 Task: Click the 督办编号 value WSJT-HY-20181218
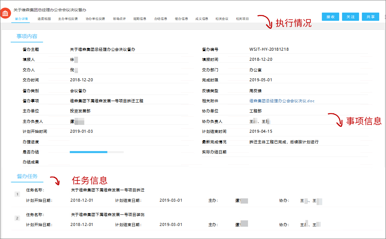point(269,49)
